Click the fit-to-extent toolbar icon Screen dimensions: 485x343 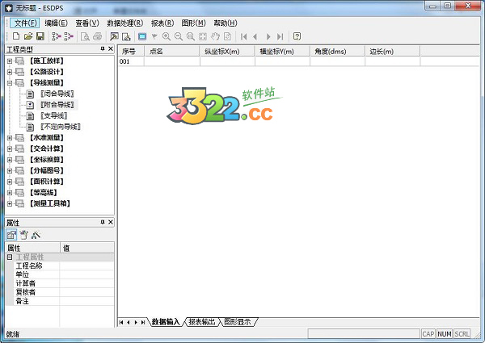tap(203, 36)
